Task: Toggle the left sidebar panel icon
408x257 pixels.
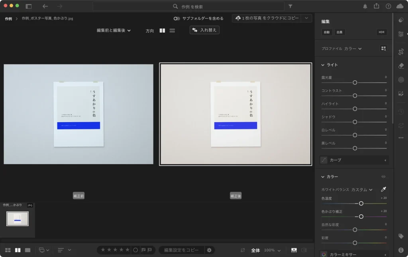Action: 29,6
